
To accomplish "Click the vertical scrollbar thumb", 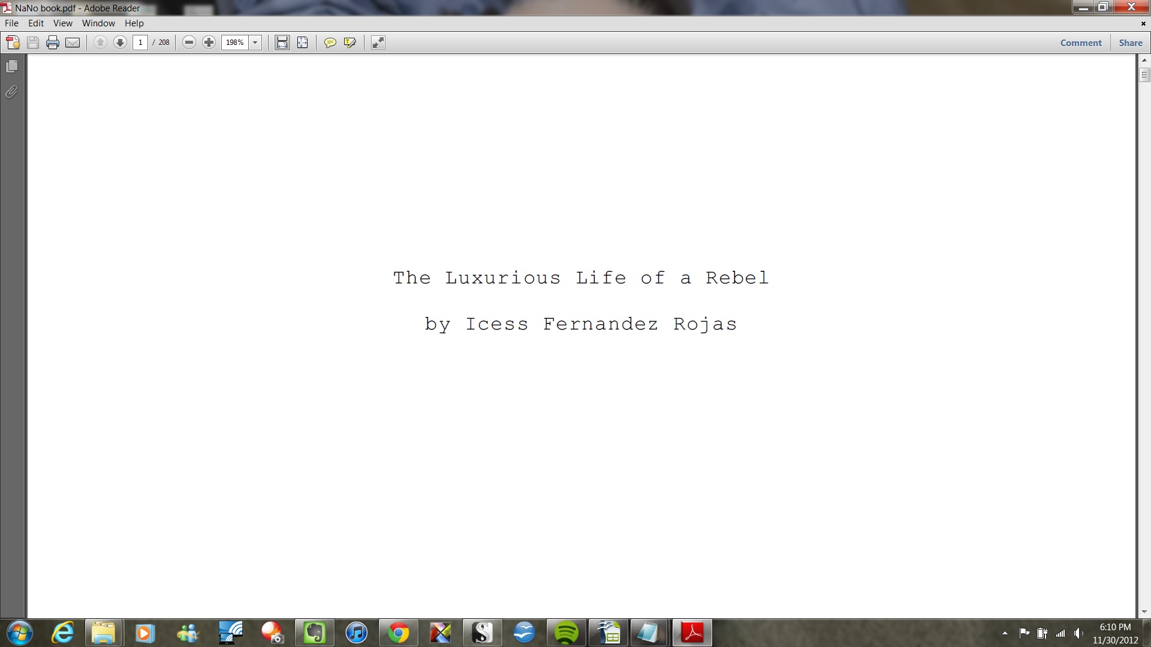I will click(x=1144, y=75).
